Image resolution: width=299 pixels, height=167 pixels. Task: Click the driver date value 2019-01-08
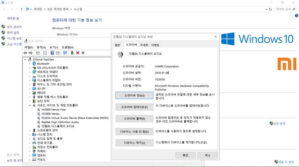pyautogui.click(x=162, y=73)
